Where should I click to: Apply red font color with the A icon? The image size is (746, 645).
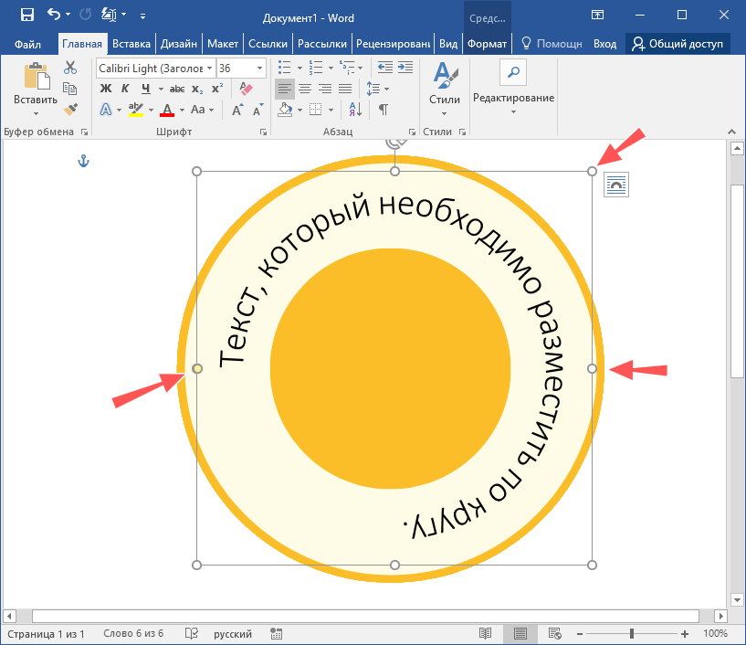[x=167, y=110]
